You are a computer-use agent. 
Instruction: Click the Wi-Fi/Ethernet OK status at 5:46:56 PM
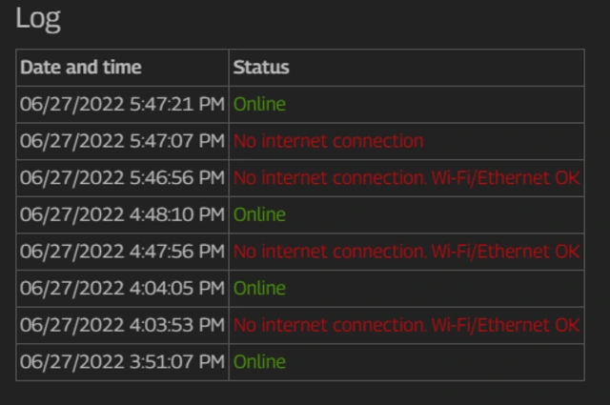406,178
